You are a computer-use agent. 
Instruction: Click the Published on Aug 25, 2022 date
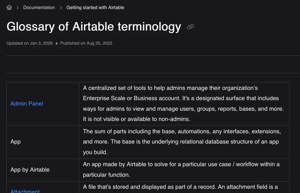(86, 43)
